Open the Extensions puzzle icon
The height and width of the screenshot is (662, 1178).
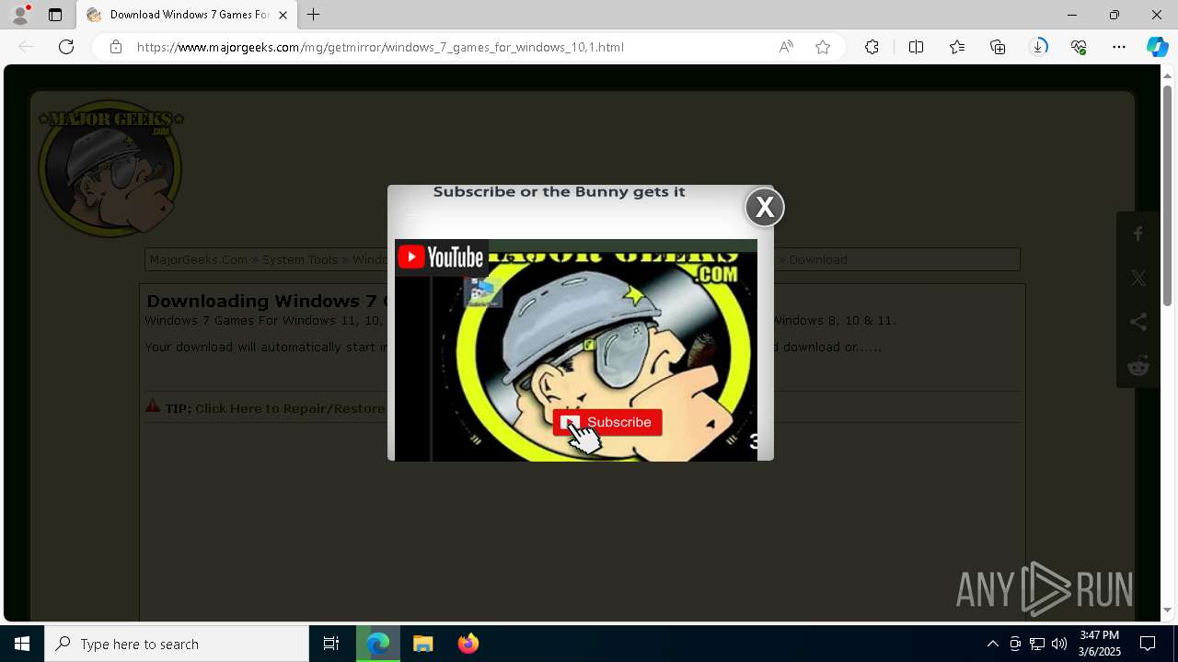tap(872, 47)
